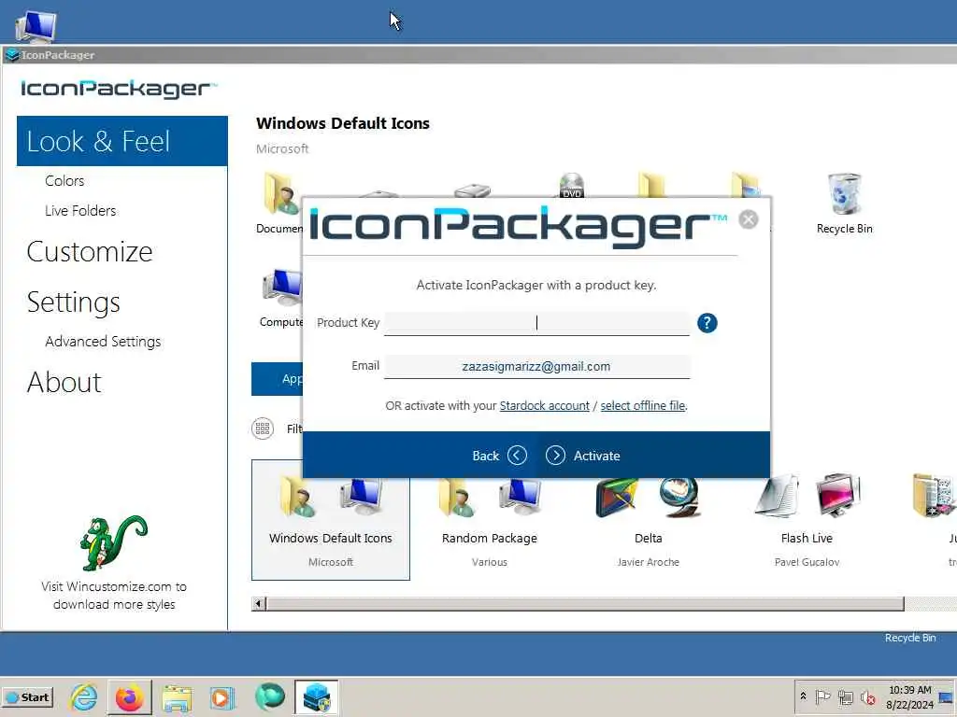This screenshot has height=717, width=957.
Task: Click the Product Key input field
Action: click(x=536, y=322)
